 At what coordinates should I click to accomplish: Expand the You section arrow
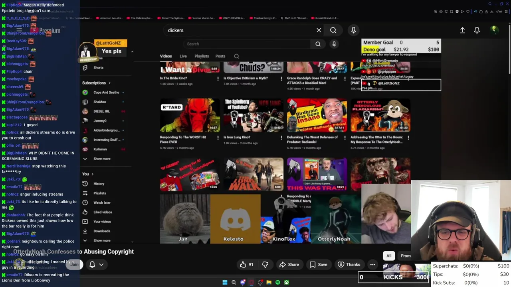[x=92, y=174]
